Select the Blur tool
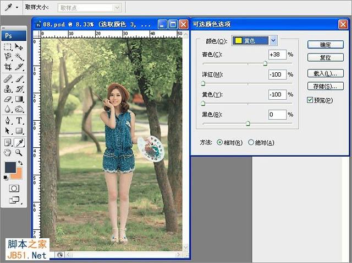 click(x=8, y=109)
